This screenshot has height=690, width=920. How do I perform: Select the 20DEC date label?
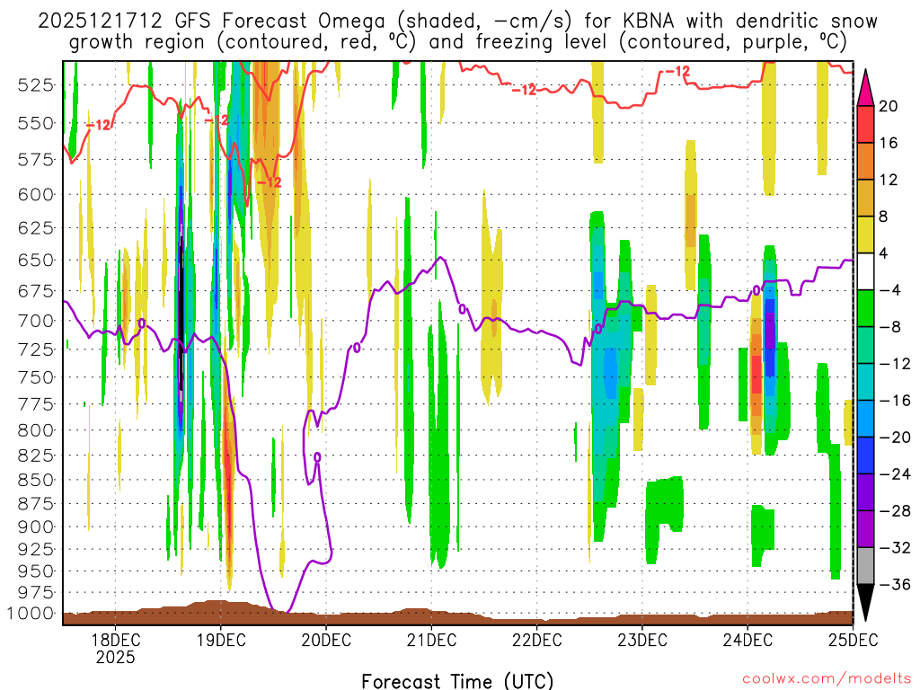(326, 639)
